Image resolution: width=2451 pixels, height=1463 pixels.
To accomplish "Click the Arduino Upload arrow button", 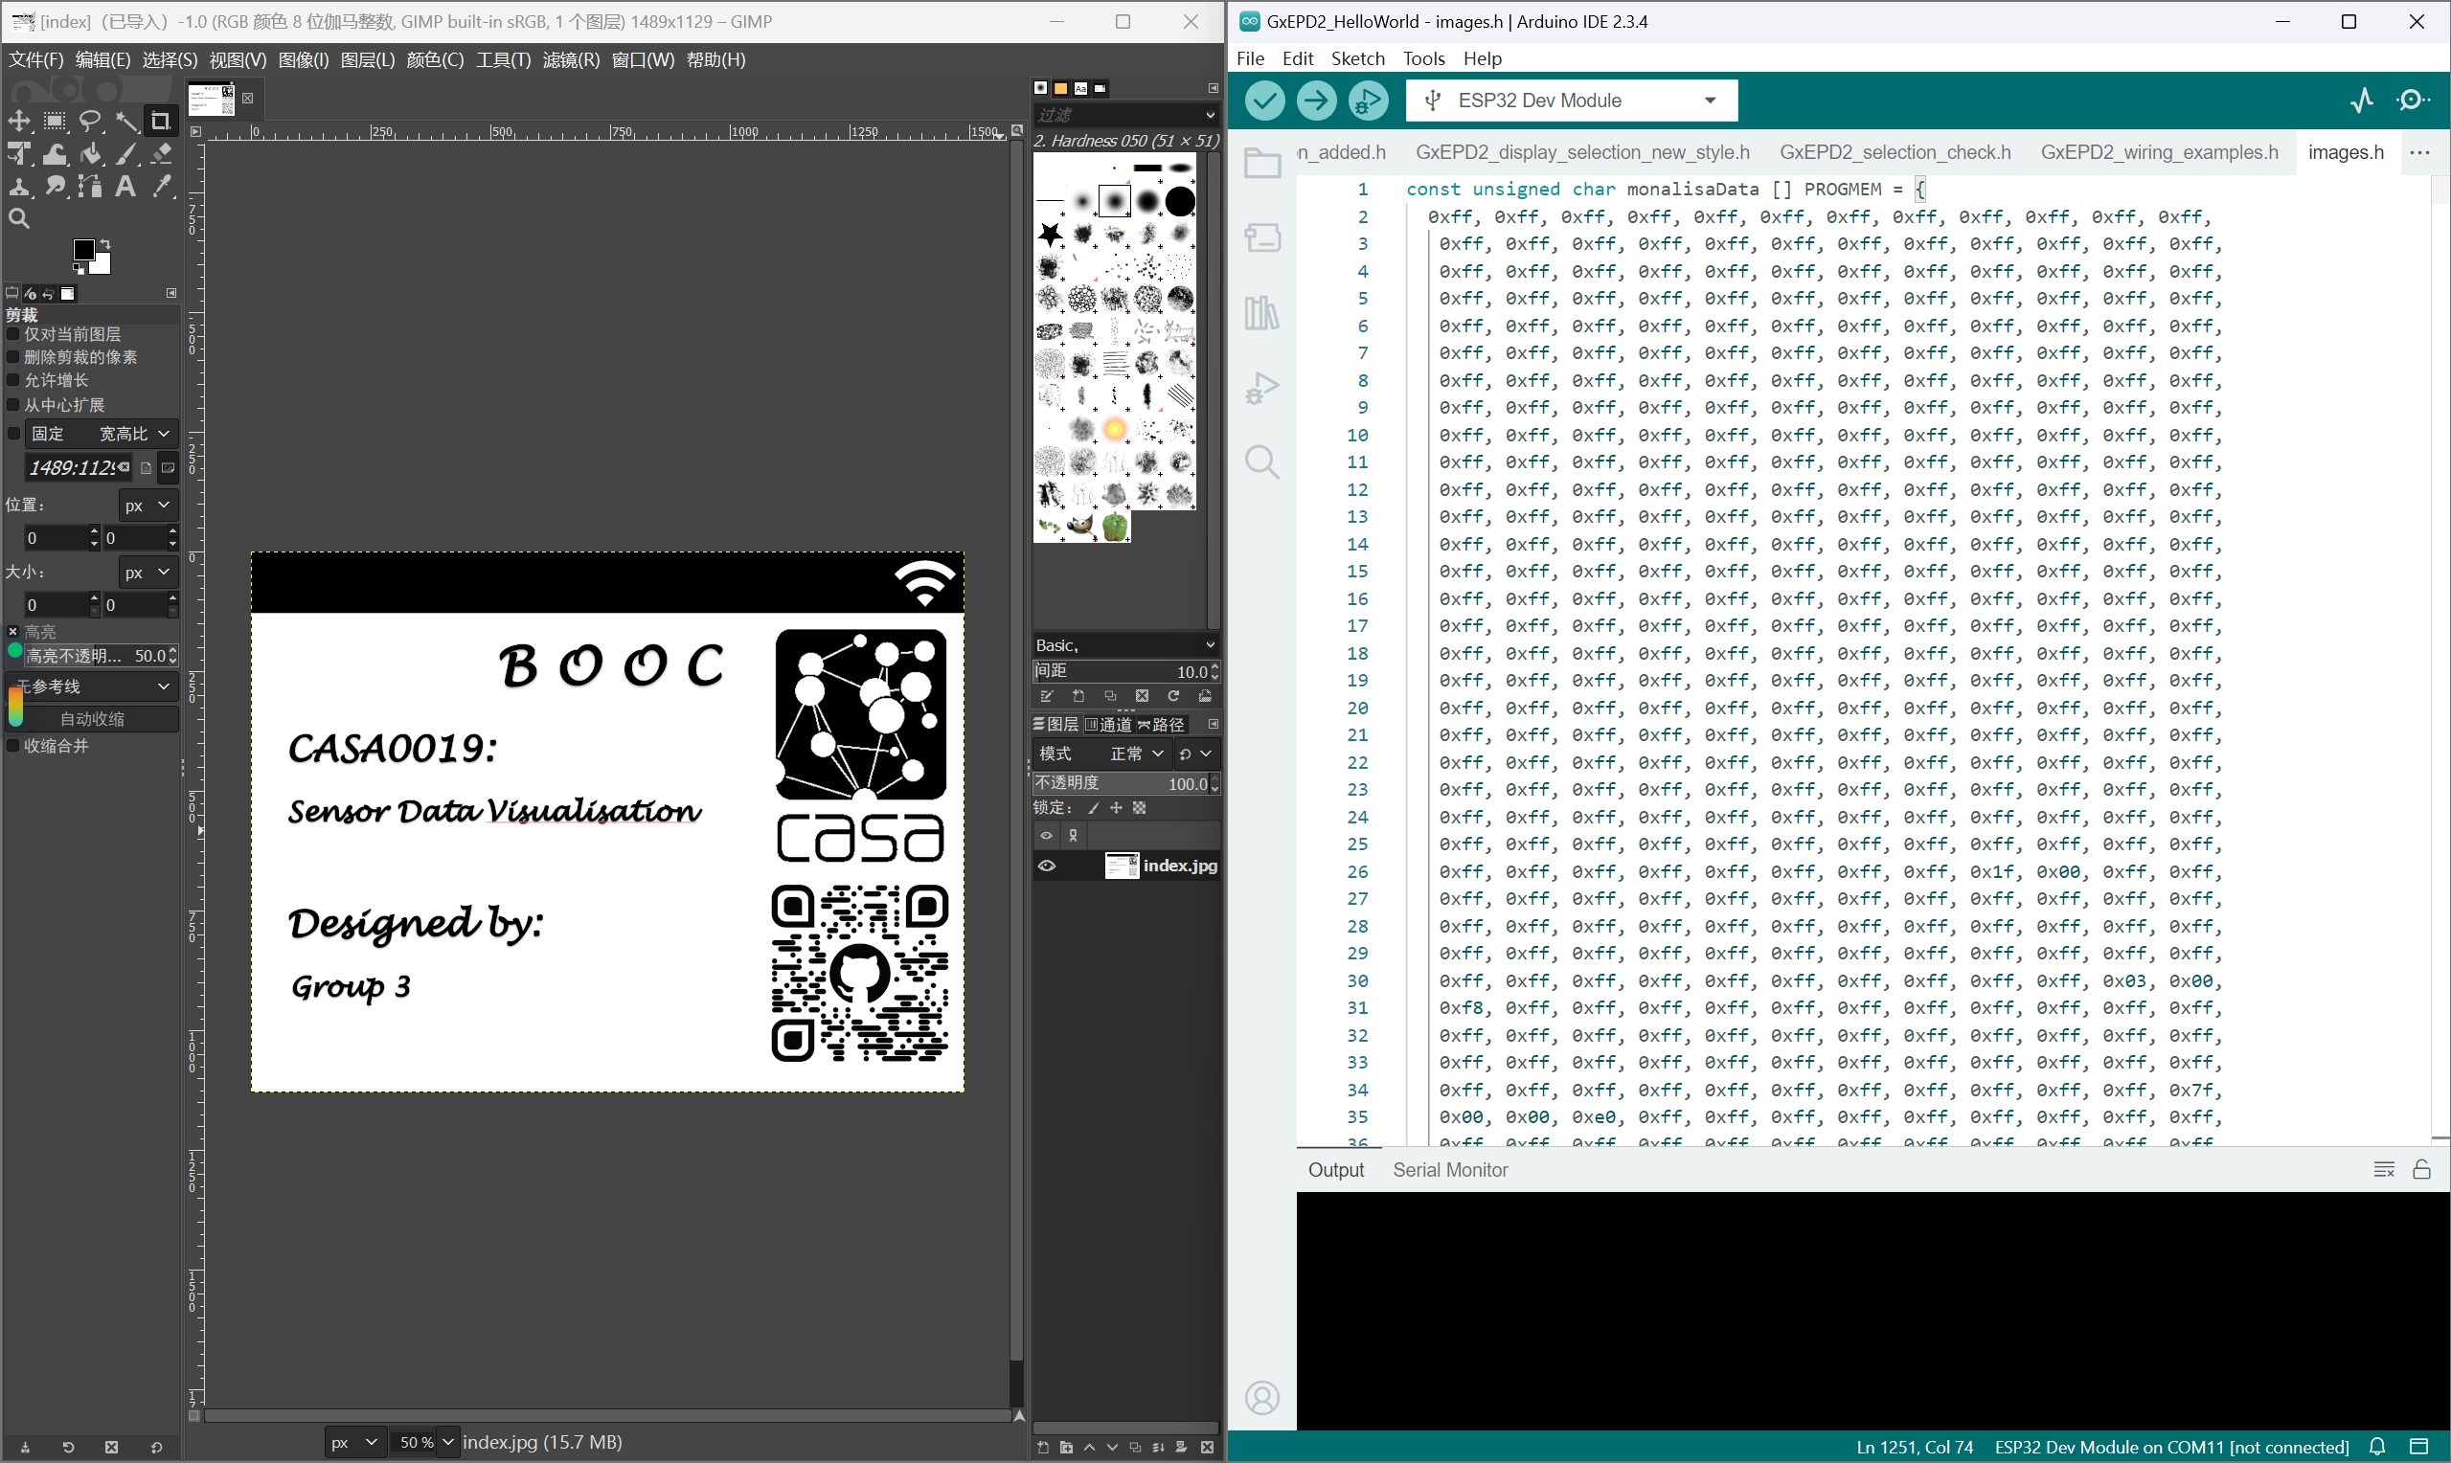I will click(1316, 101).
